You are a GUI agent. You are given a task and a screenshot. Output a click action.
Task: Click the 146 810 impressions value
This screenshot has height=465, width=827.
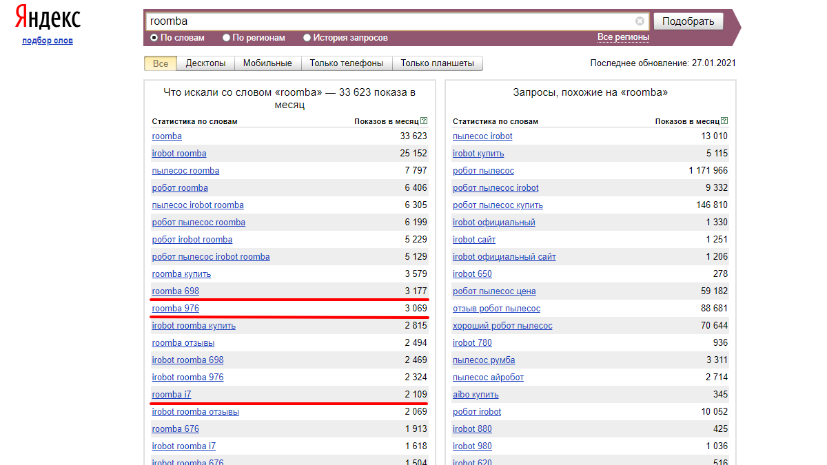(712, 205)
